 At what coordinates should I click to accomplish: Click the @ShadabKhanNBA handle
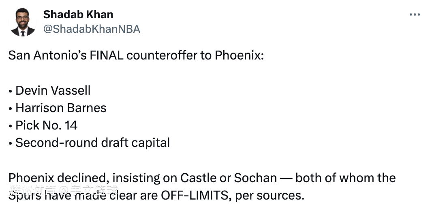(92, 29)
